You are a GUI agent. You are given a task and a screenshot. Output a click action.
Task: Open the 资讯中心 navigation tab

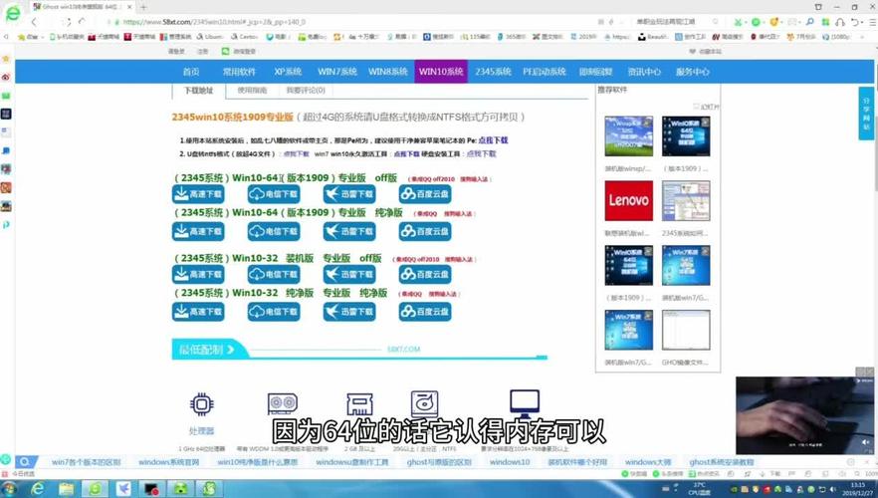coord(644,72)
